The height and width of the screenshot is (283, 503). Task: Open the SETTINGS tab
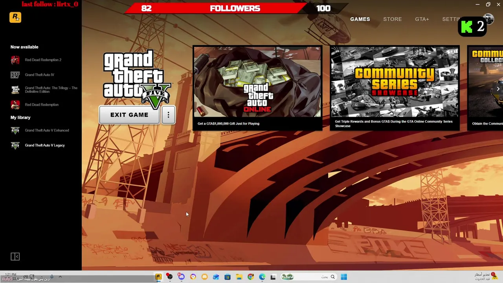point(451,19)
